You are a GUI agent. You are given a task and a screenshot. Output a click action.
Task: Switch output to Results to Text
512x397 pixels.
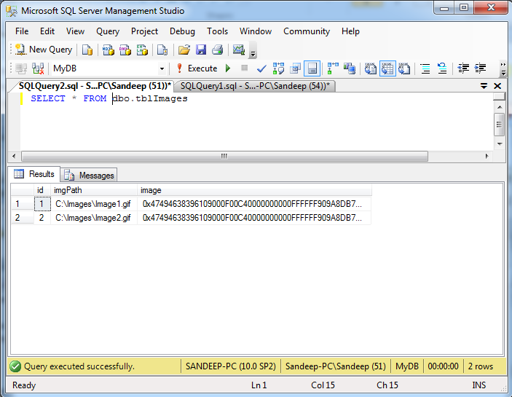[370, 68]
